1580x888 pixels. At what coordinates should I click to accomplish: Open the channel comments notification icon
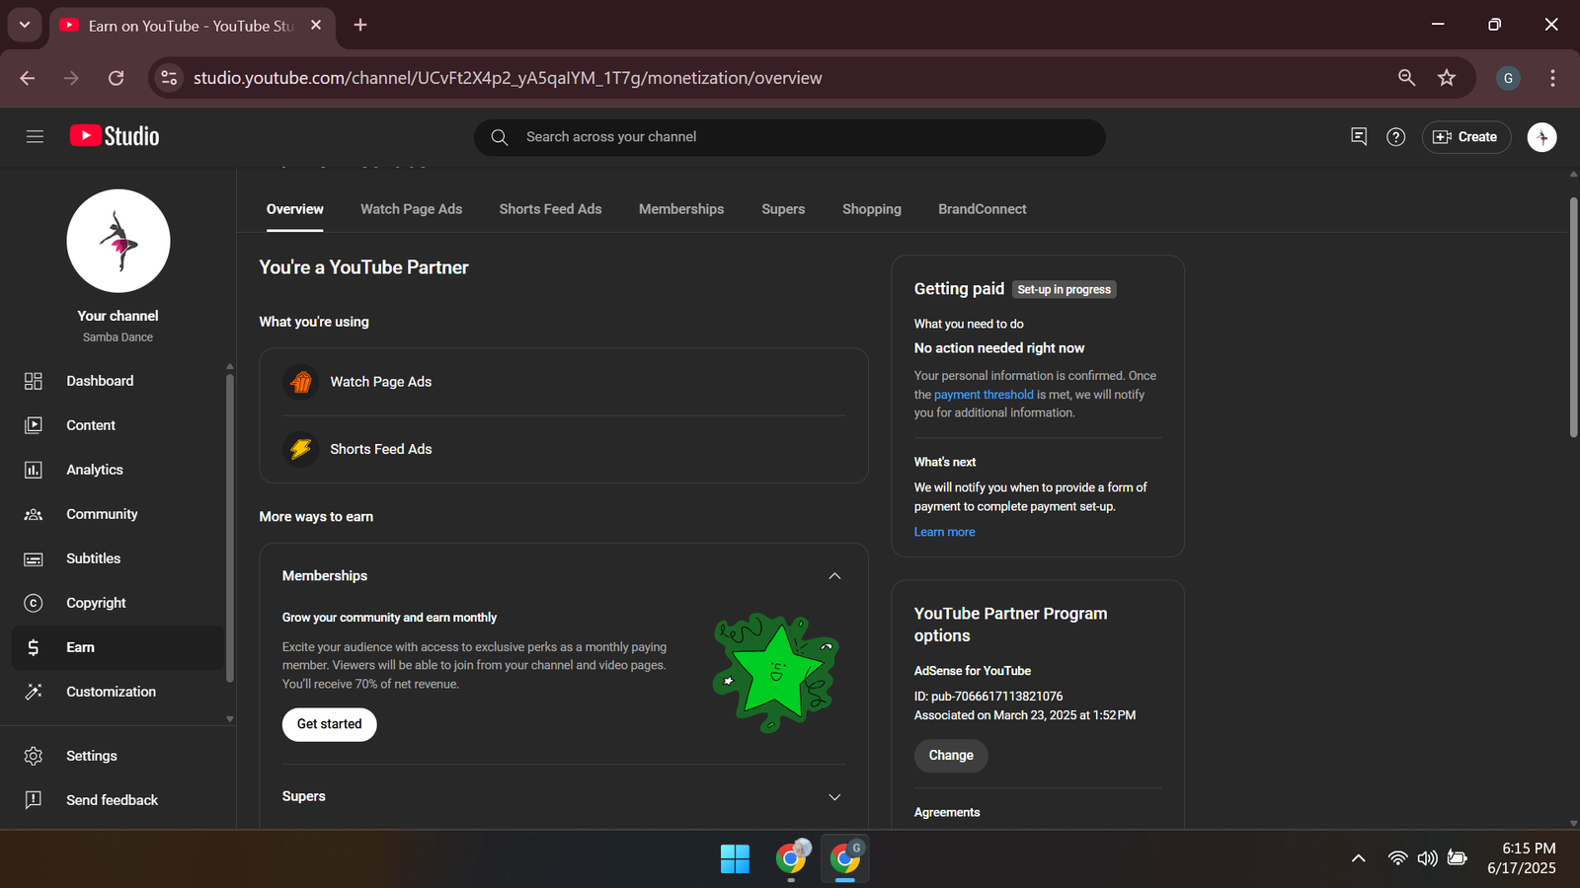click(1359, 136)
